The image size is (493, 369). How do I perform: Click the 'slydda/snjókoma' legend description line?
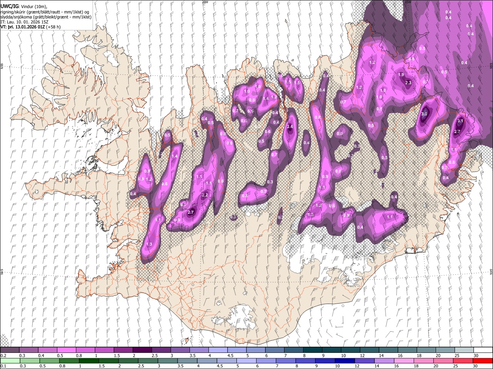pos(46,17)
